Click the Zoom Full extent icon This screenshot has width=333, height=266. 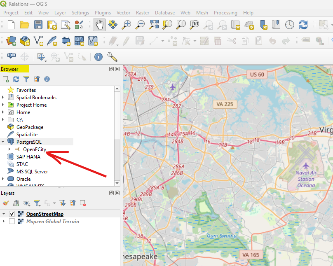(x=154, y=25)
